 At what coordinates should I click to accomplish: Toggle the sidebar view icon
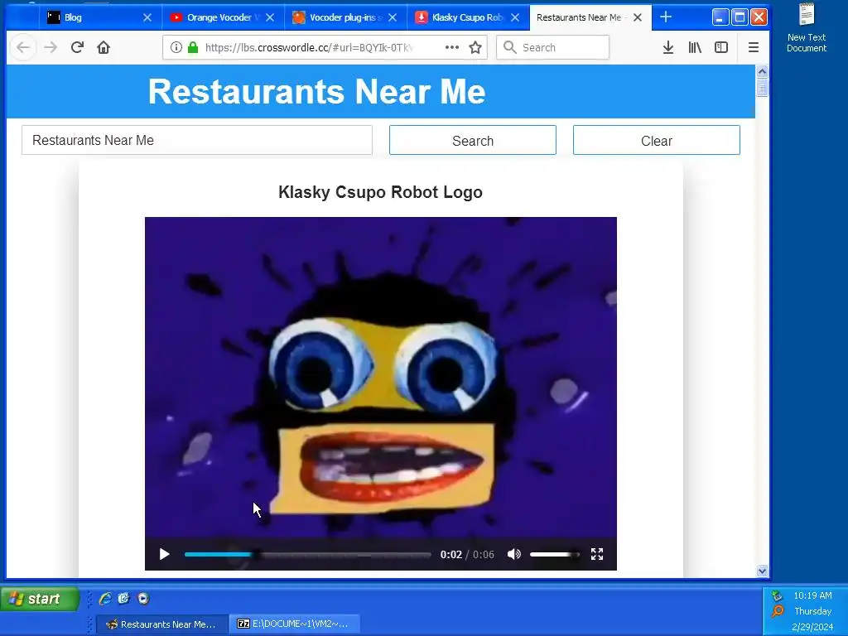pyautogui.click(x=721, y=47)
